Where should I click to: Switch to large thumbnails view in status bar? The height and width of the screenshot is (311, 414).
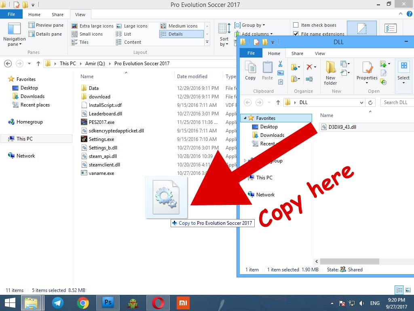pos(408,290)
